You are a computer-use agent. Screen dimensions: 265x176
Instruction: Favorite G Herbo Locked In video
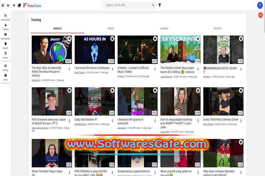(155, 39)
